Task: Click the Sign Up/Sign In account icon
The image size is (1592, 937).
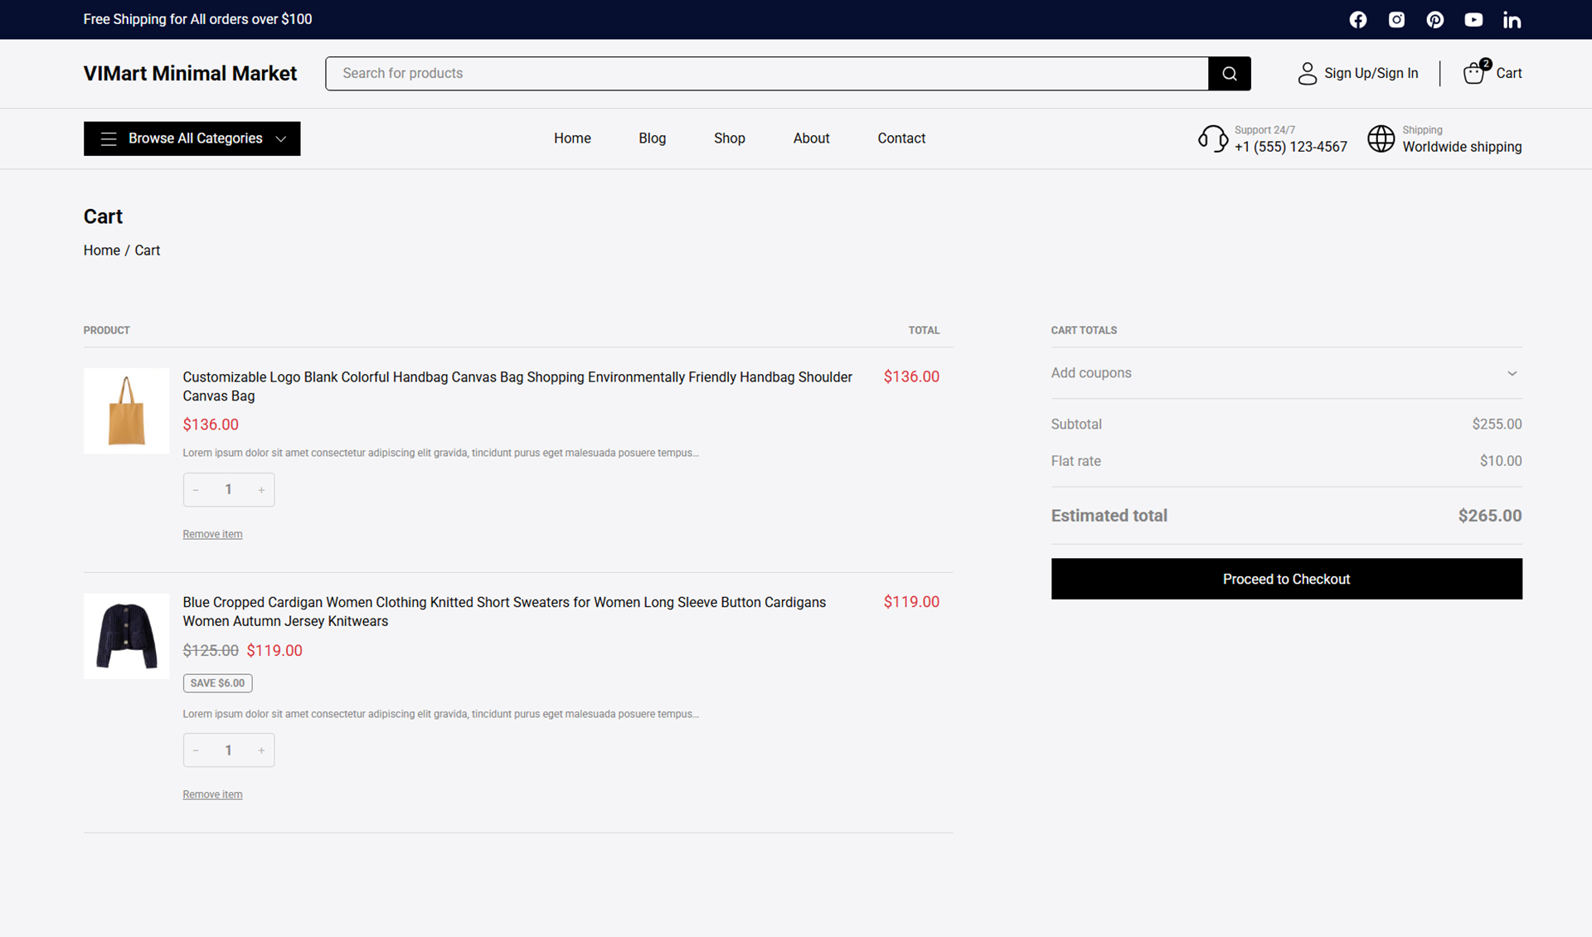Action: pos(1308,73)
